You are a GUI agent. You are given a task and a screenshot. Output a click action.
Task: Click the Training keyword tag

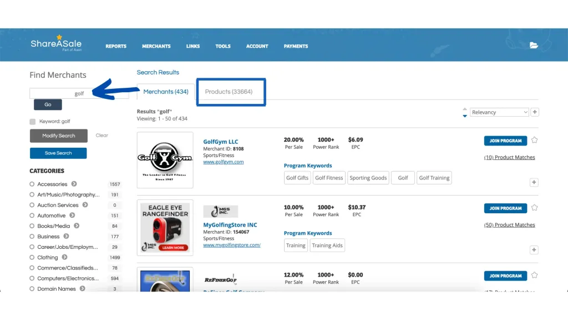(x=296, y=245)
